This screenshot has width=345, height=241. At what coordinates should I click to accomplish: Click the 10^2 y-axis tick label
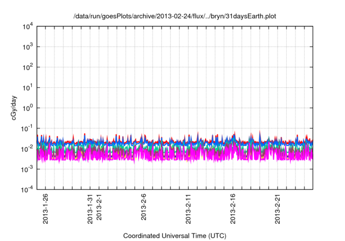pyautogui.click(x=28, y=67)
